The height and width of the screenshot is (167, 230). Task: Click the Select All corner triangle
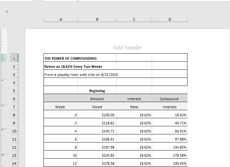(x=7, y=11)
